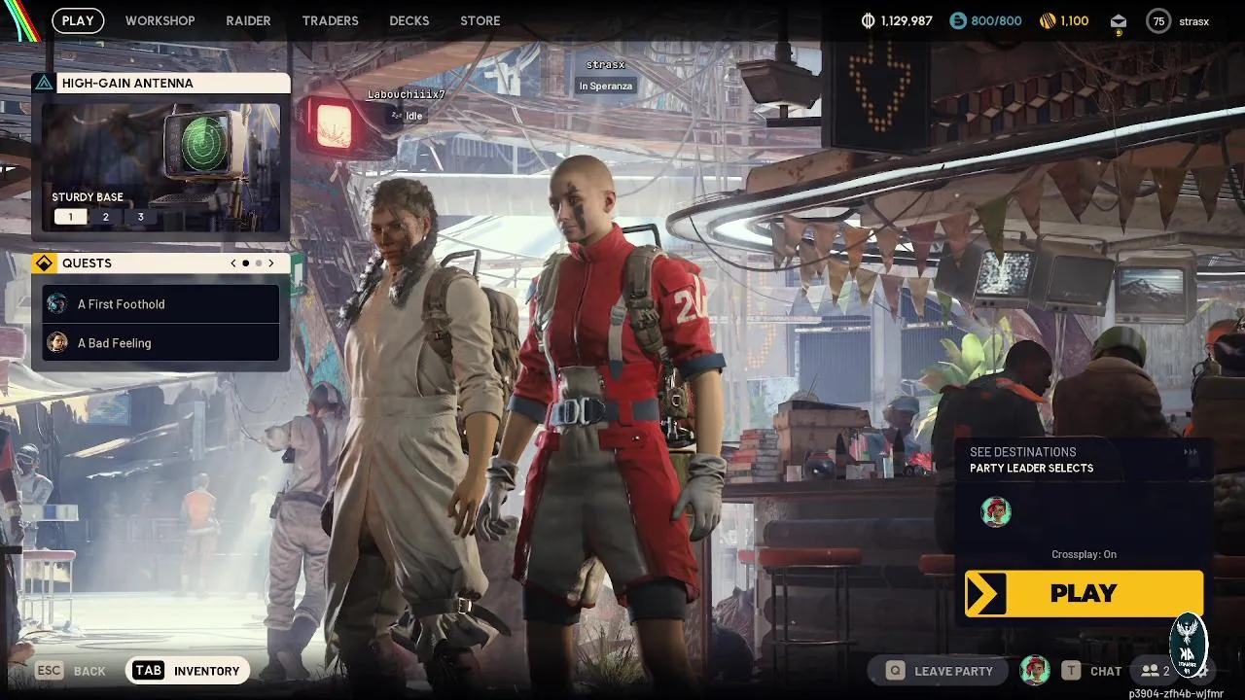Toggle the Crossplay: On setting
Screen dimensions: 1245x700
tap(1084, 554)
